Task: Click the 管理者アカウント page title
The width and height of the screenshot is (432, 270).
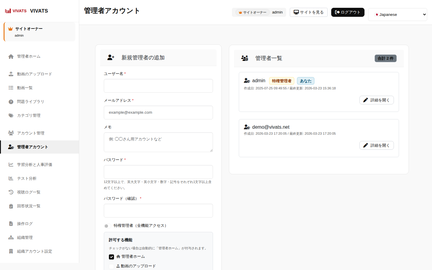Action: click(x=112, y=11)
